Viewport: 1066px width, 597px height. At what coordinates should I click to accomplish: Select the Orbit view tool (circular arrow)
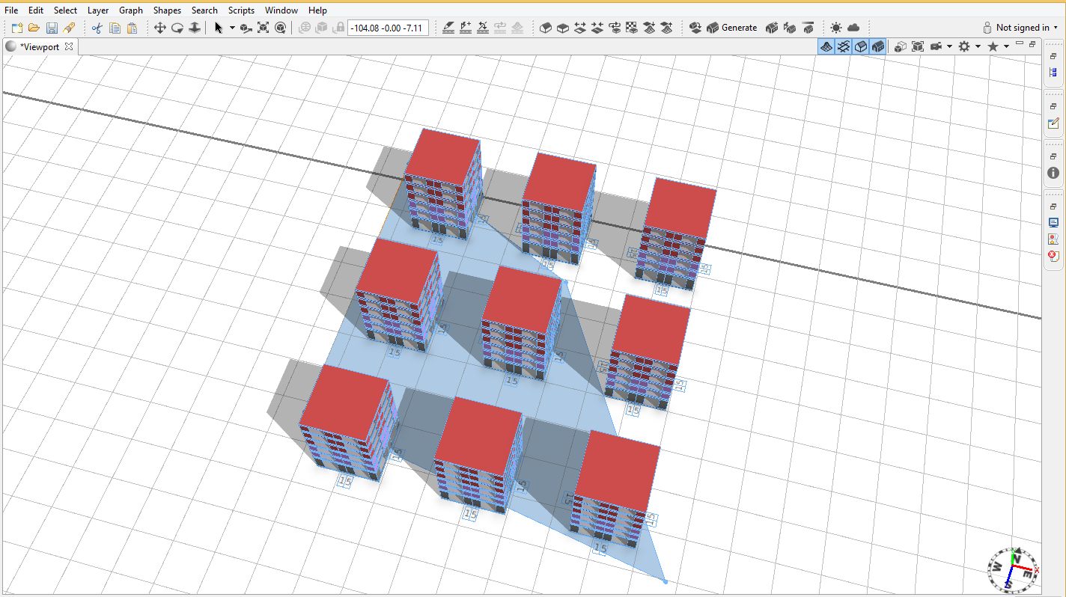click(177, 28)
